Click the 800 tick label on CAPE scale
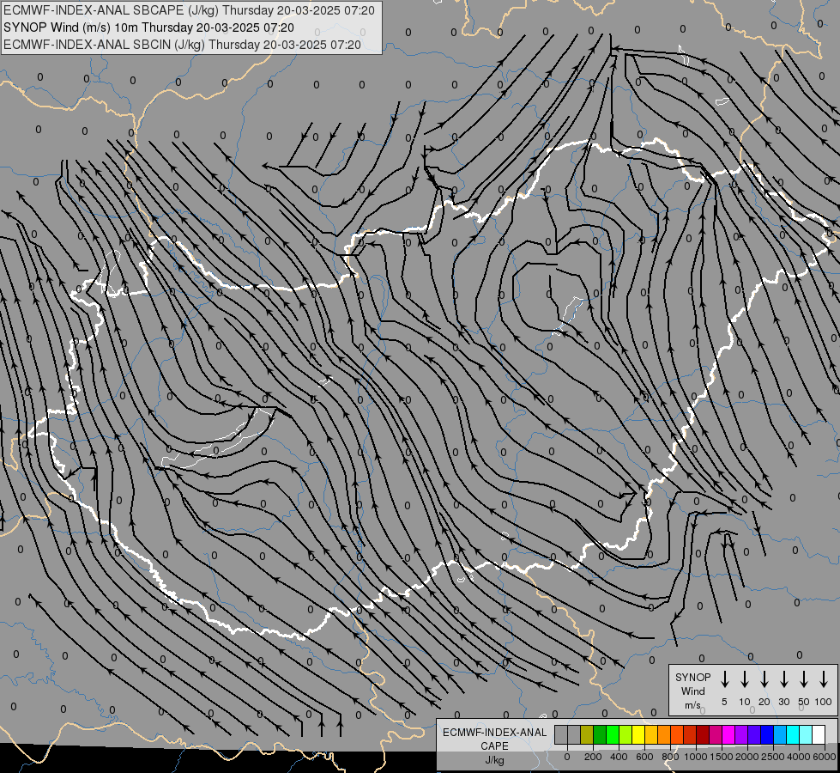Viewport: 840px width, 773px height. click(670, 757)
